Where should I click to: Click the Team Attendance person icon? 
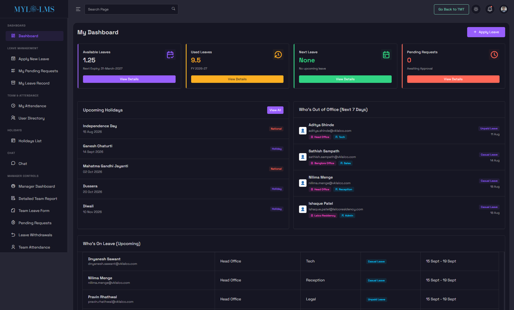pyautogui.click(x=13, y=247)
